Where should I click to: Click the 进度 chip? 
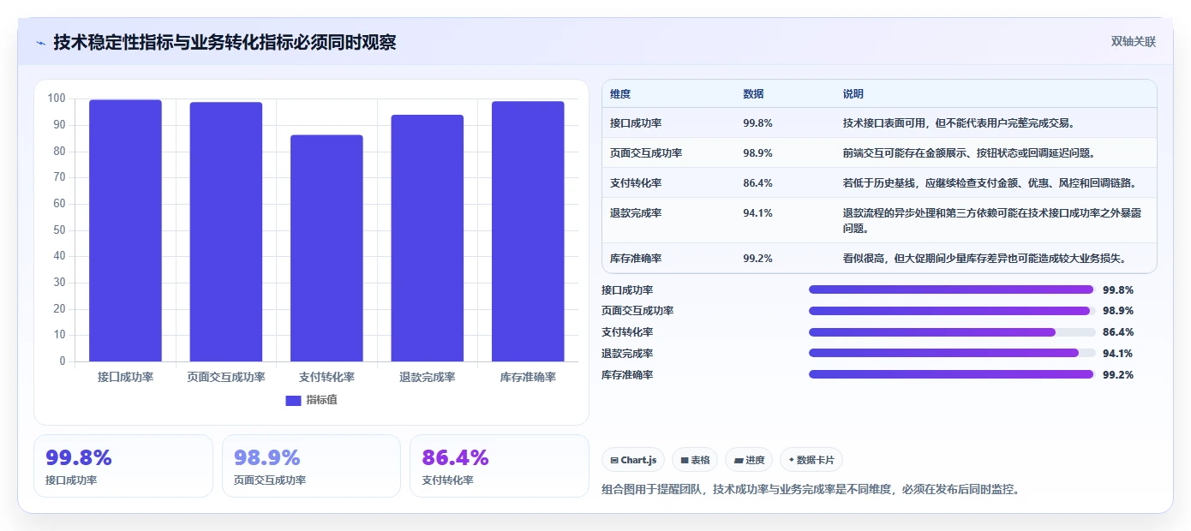[749, 460]
